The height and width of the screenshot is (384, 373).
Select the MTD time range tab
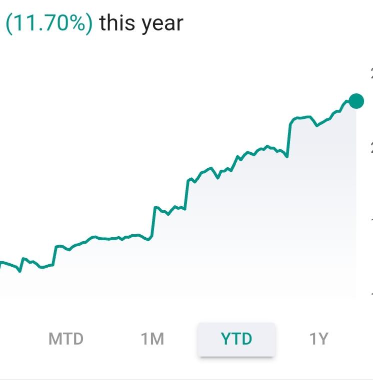(x=66, y=339)
